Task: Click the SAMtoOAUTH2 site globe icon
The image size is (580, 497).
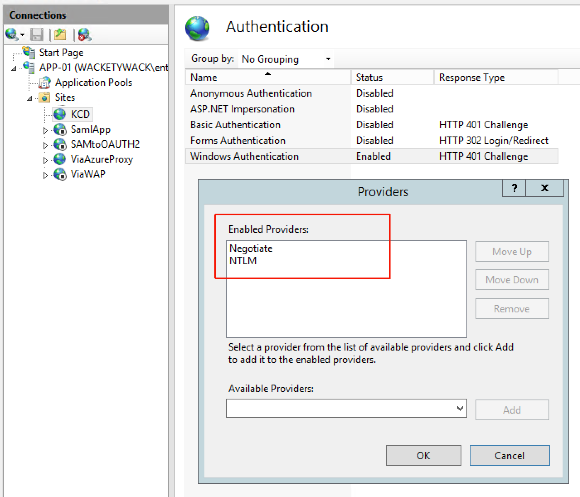Action: pos(60,144)
